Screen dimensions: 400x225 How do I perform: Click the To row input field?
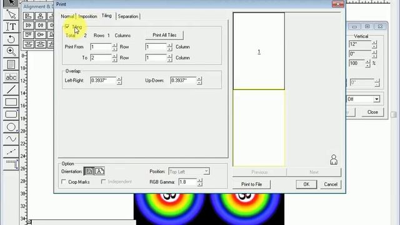click(x=101, y=58)
